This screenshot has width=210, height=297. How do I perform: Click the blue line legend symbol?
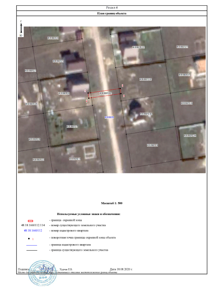pos(31,245)
